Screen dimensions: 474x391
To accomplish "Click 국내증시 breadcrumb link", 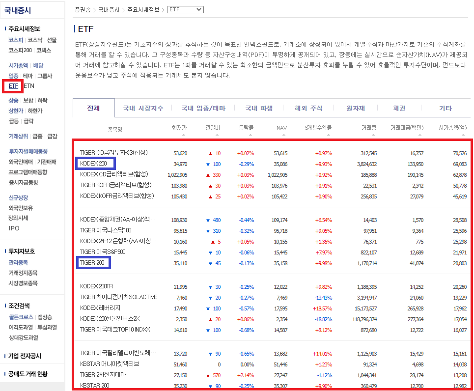I will (109, 10).
